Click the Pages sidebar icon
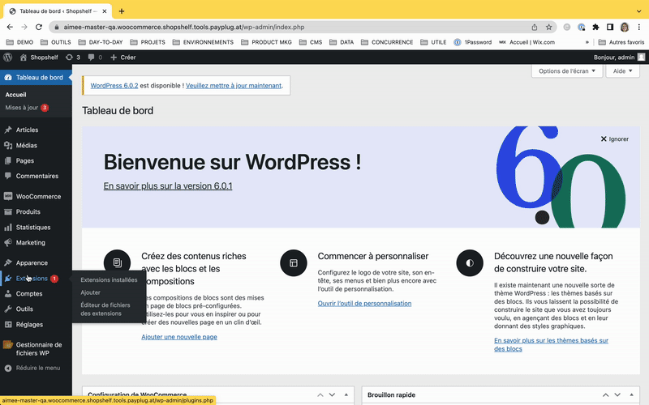Viewport: 649px width, 405px height. 8,160
